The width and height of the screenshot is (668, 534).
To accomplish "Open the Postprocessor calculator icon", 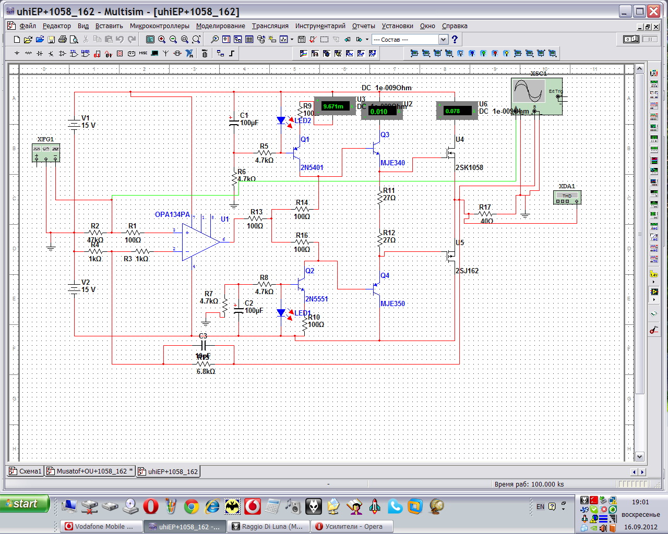I will [301, 40].
